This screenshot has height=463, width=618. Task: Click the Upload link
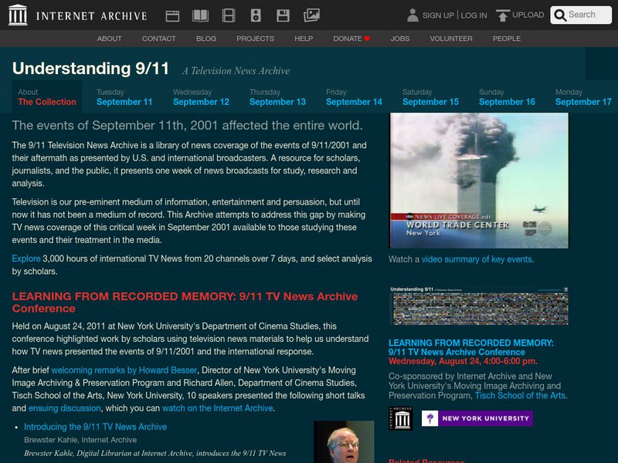528,15
